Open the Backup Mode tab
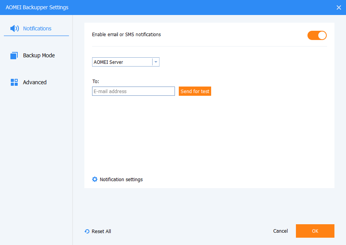Image resolution: width=346 pixels, height=245 pixels. (x=39, y=55)
